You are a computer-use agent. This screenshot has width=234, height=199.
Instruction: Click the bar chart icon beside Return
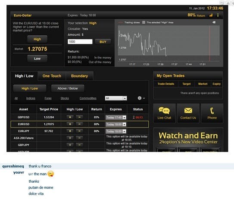pos(211,15)
